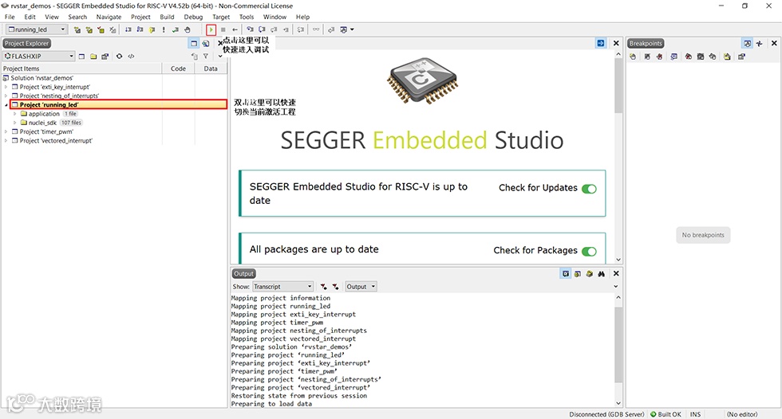Click the Output panel vertical scrollbar thumb
This screenshot has width=782, height=419.
(618, 345)
